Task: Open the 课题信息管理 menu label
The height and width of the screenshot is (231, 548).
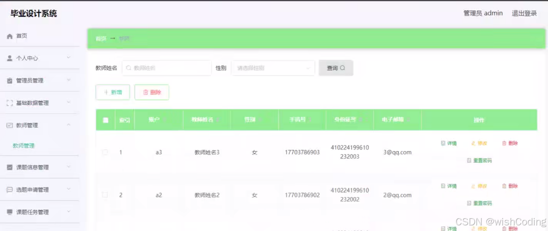Action: coord(32,167)
